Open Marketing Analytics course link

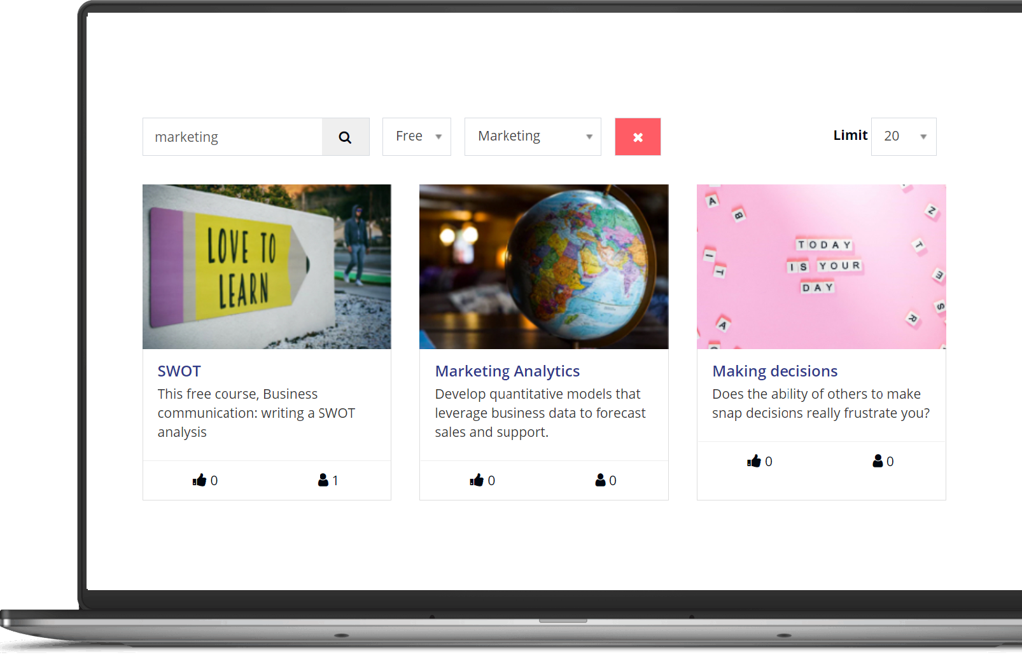click(507, 371)
